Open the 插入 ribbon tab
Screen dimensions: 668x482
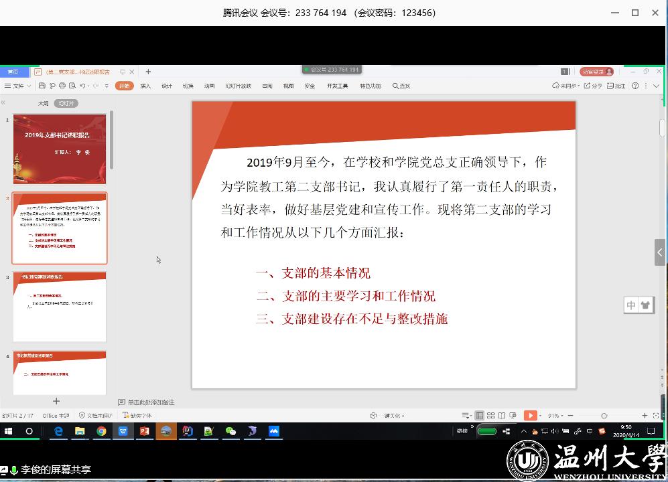pos(145,86)
